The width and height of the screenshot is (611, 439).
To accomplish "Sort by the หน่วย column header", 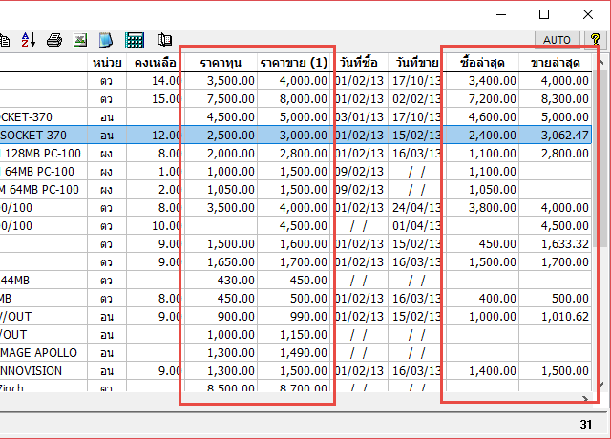I will pyautogui.click(x=107, y=63).
